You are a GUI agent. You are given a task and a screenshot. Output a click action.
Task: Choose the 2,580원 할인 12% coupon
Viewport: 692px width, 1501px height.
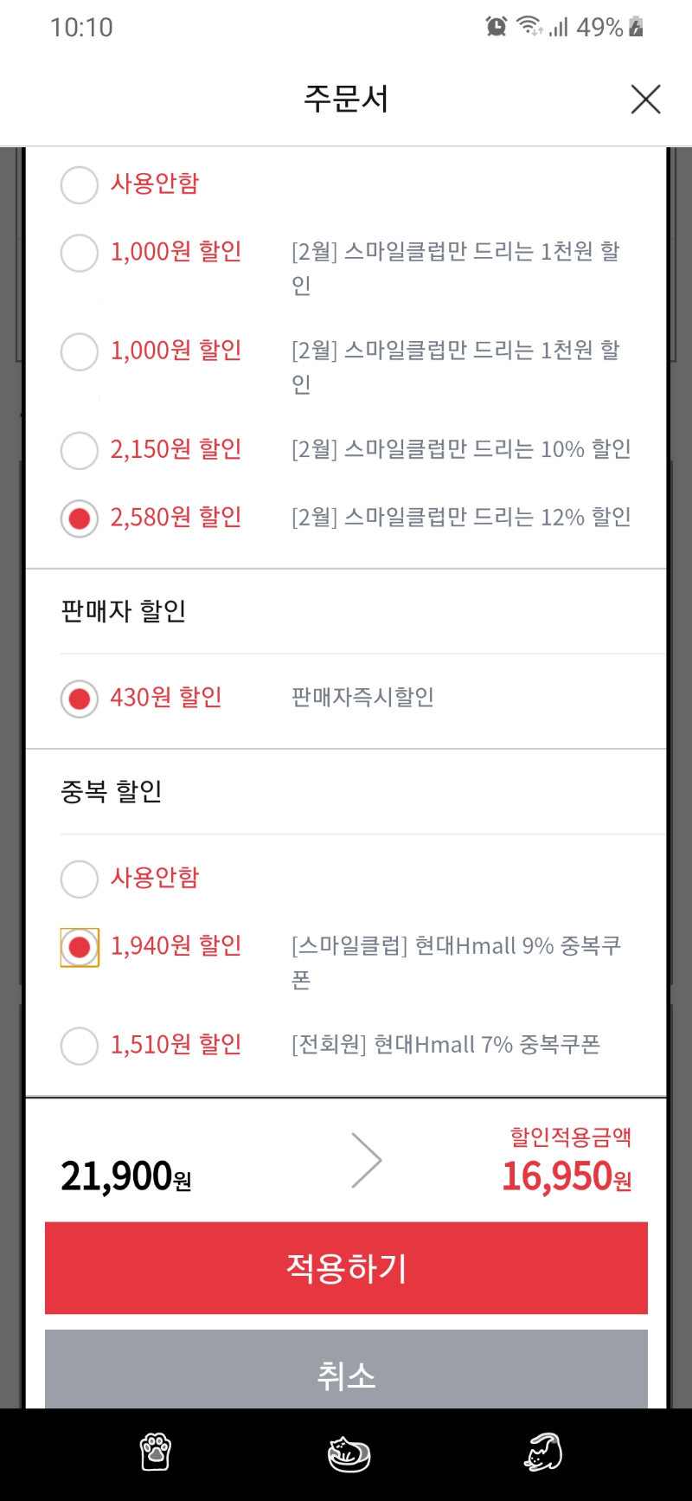tap(80, 519)
